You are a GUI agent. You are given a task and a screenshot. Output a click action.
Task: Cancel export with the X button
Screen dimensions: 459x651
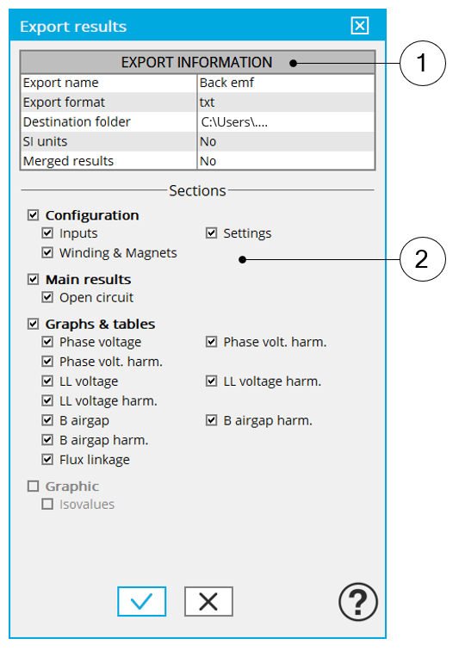click(208, 601)
